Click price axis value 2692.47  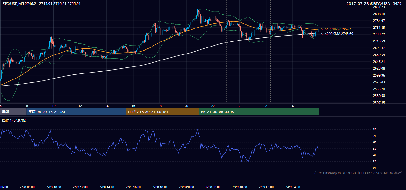(379, 48)
